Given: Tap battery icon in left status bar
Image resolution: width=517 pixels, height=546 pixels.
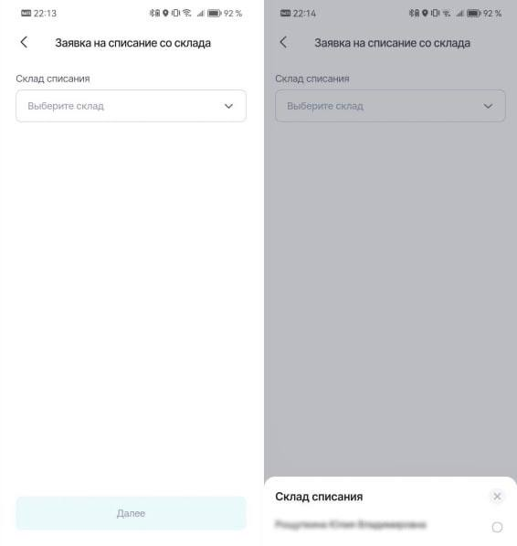Looking at the screenshot, I should point(215,13).
